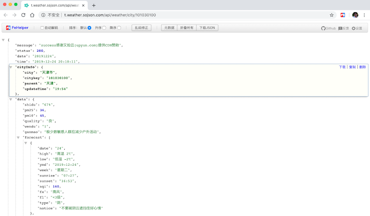Image resolution: width=370 pixels, height=216 pixels.
Task: Click the pm10 value 45
Action: pyautogui.click(x=42, y=116)
